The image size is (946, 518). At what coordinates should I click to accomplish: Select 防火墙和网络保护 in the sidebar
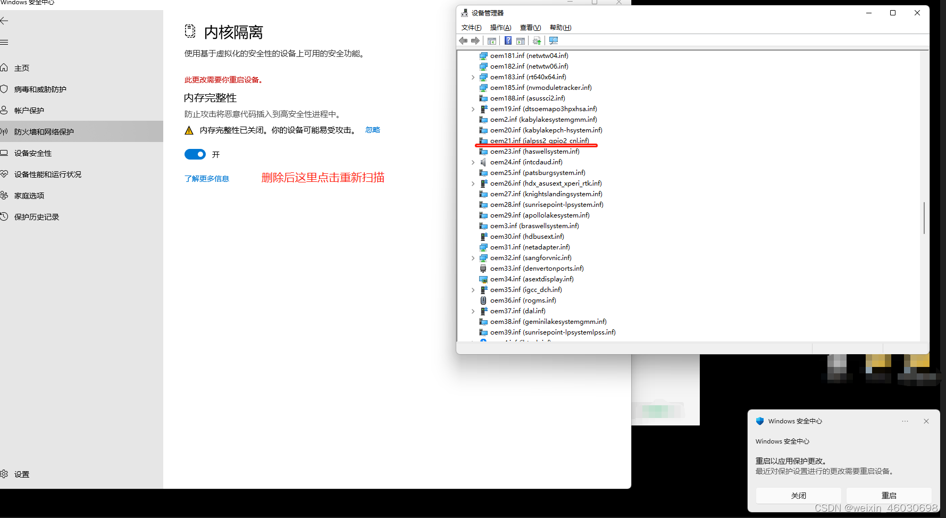click(x=81, y=131)
